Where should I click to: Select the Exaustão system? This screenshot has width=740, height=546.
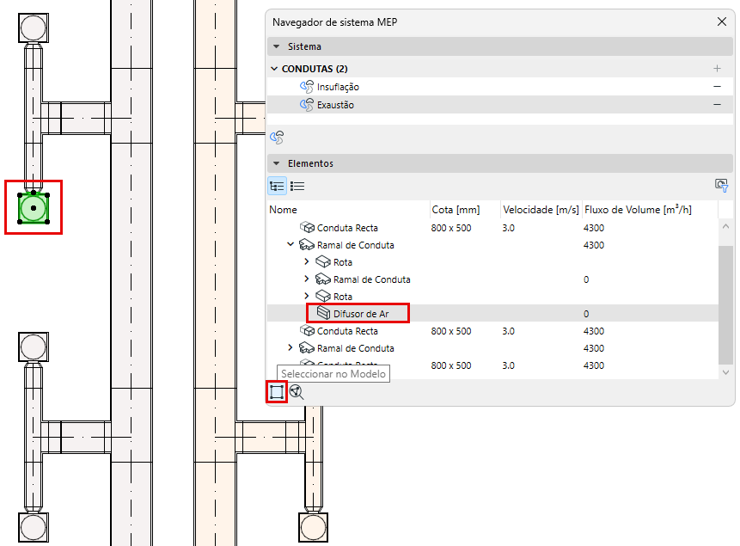click(335, 105)
